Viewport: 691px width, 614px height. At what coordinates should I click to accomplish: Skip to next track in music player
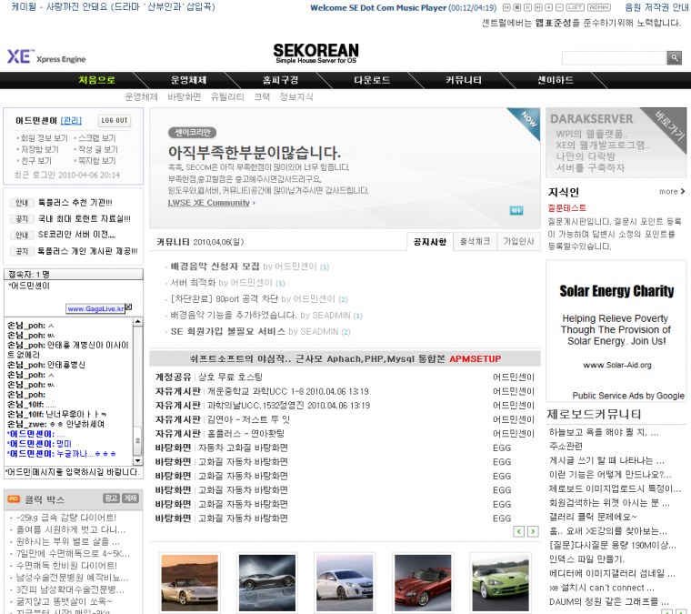[538, 7]
